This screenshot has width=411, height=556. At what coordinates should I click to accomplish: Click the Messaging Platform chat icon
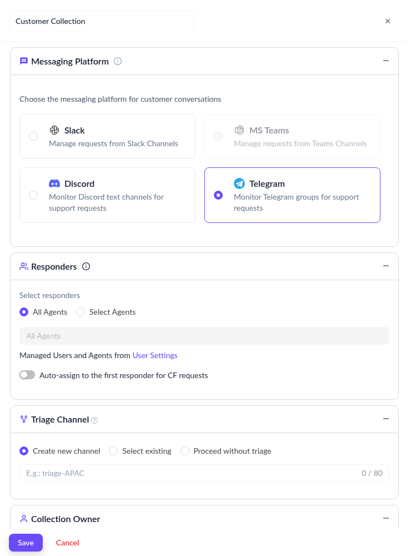point(24,61)
